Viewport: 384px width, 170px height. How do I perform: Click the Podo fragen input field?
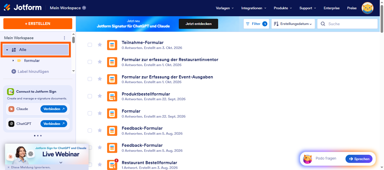(x=326, y=159)
